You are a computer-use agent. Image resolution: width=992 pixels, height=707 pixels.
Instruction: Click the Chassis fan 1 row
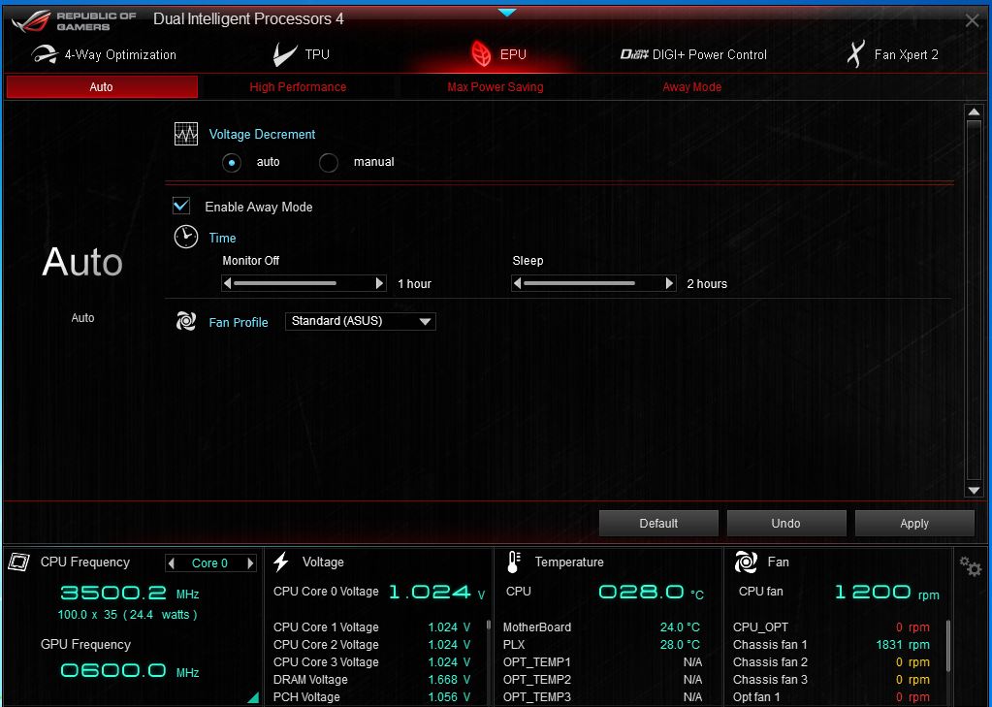831,644
